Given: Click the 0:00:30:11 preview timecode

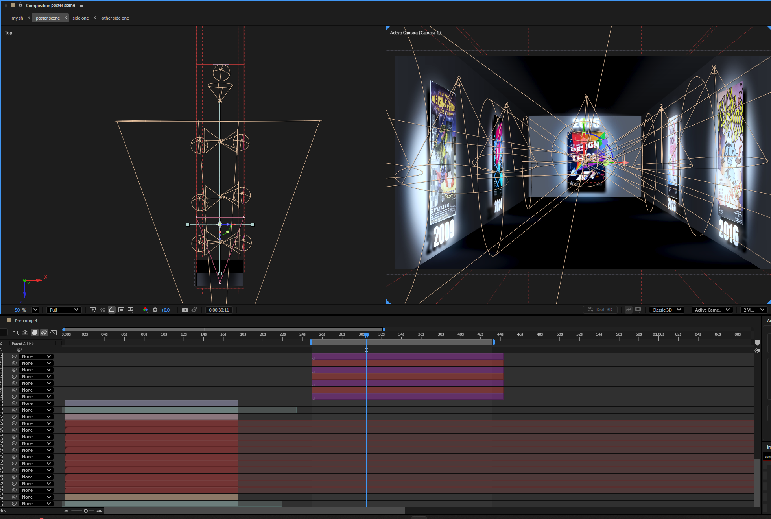Looking at the screenshot, I should (219, 310).
